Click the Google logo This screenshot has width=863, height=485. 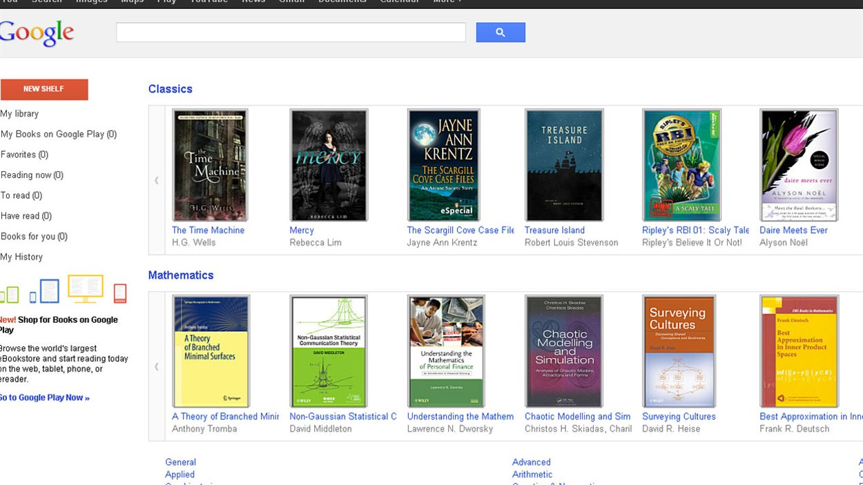pyautogui.click(x=37, y=33)
